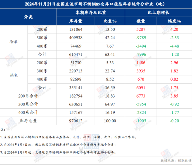Screen dimensions: 192x165
Task: Click the 300系合计 inventory 630651
Action: 76,104
